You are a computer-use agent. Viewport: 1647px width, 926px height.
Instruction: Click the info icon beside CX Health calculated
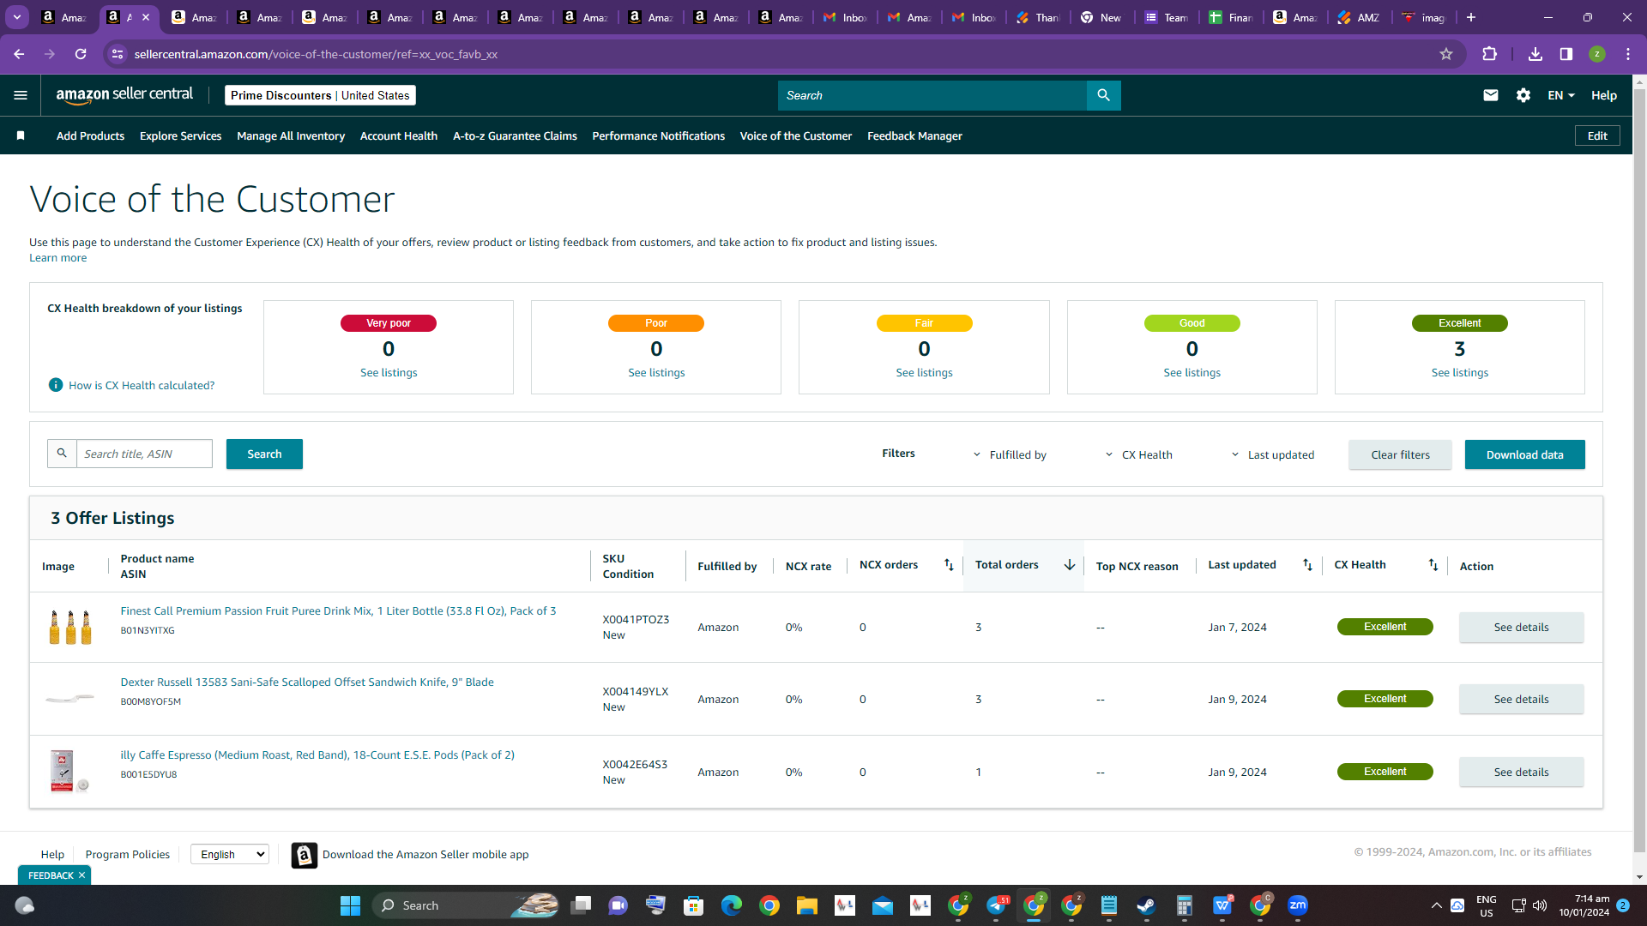point(56,385)
